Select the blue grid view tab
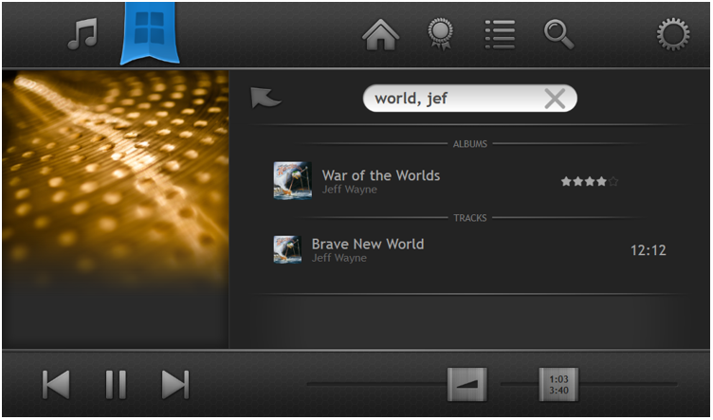 pos(148,33)
